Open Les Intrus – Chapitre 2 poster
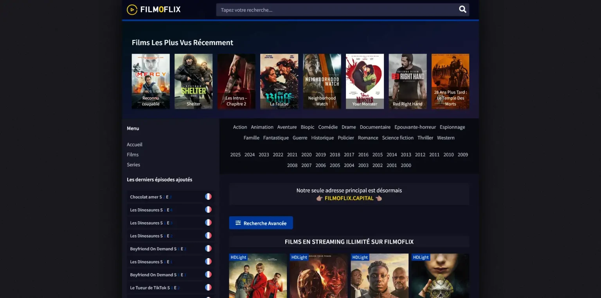This screenshot has width=601, height=298. (x=236, y=81)
